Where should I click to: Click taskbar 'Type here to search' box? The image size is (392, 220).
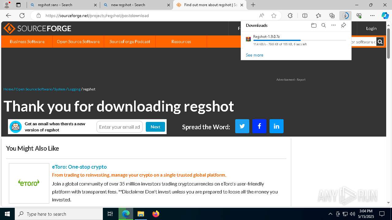59,214
